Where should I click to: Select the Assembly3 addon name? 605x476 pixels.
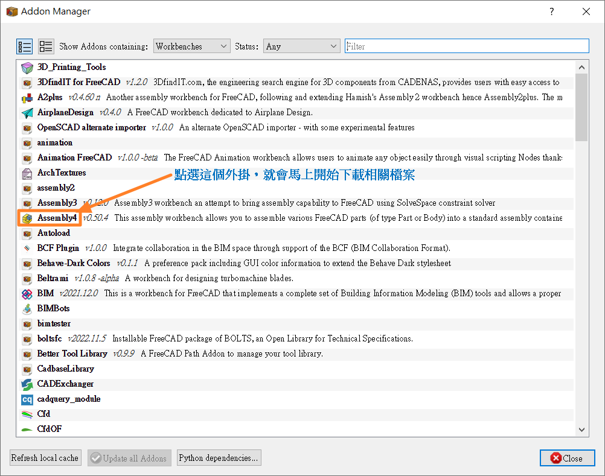57,203
